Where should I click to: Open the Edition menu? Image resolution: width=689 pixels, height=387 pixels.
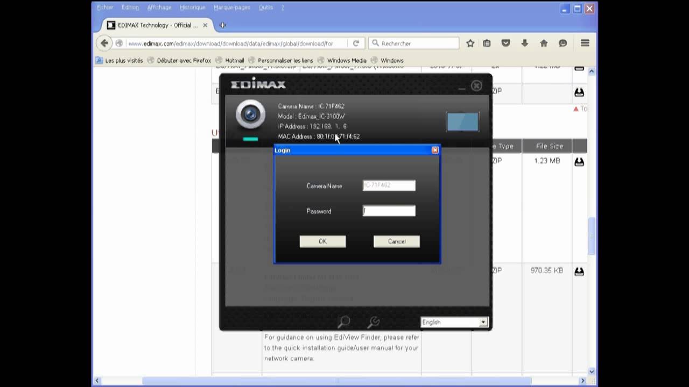pos(130,8)
